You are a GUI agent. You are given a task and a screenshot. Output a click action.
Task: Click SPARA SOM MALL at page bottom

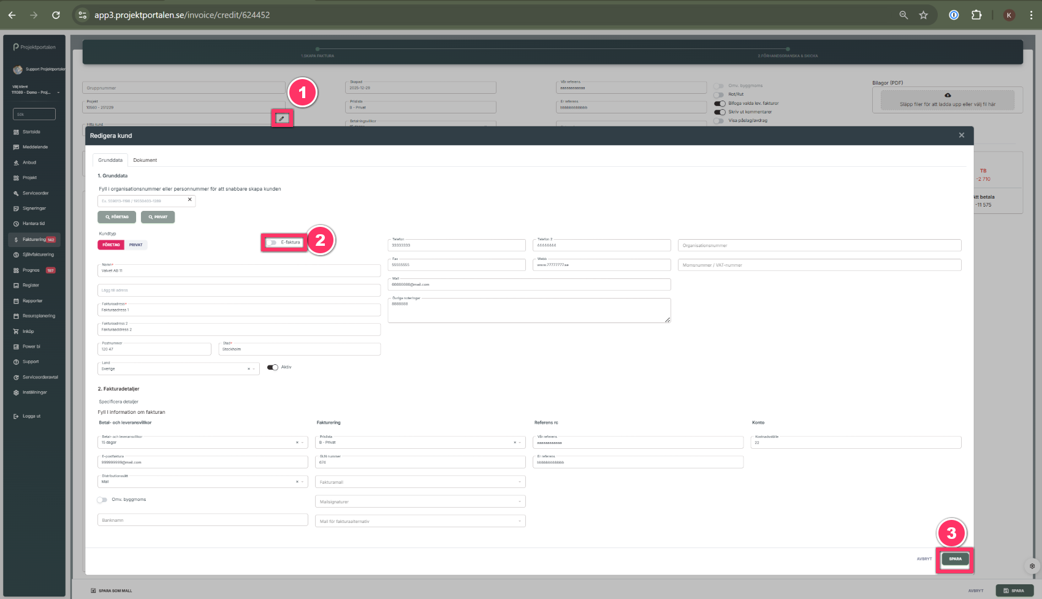pos(112,591)
